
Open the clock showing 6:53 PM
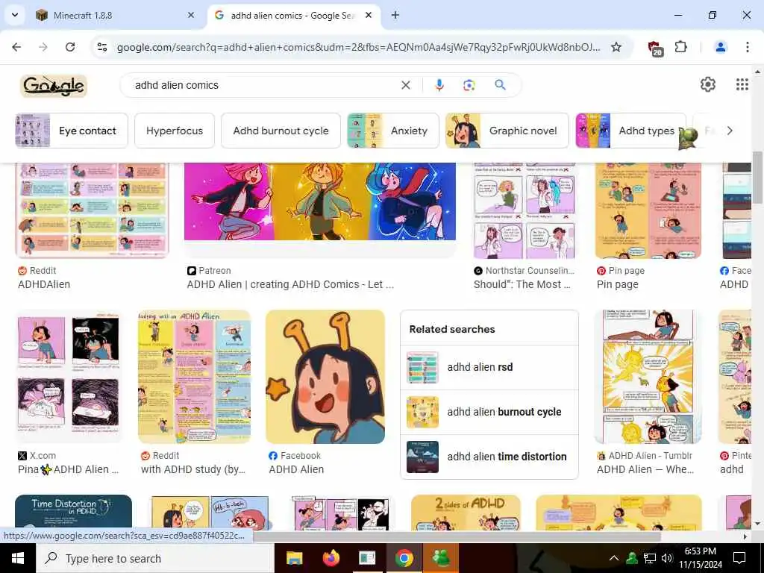[x=700, y=558]
